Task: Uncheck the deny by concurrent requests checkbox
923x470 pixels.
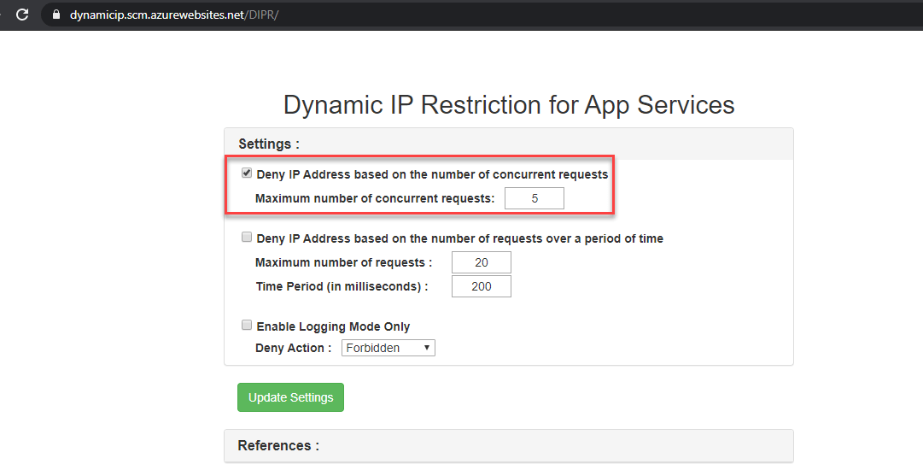Action: (247, 173)
